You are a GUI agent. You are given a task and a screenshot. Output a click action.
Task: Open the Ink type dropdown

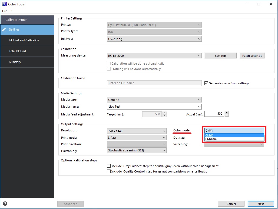click(154, 39)
